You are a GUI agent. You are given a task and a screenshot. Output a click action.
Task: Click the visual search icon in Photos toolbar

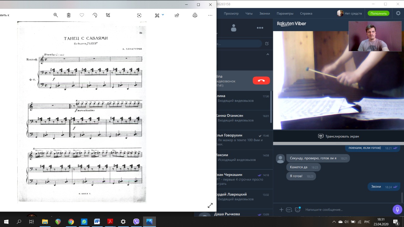[139, 15]
